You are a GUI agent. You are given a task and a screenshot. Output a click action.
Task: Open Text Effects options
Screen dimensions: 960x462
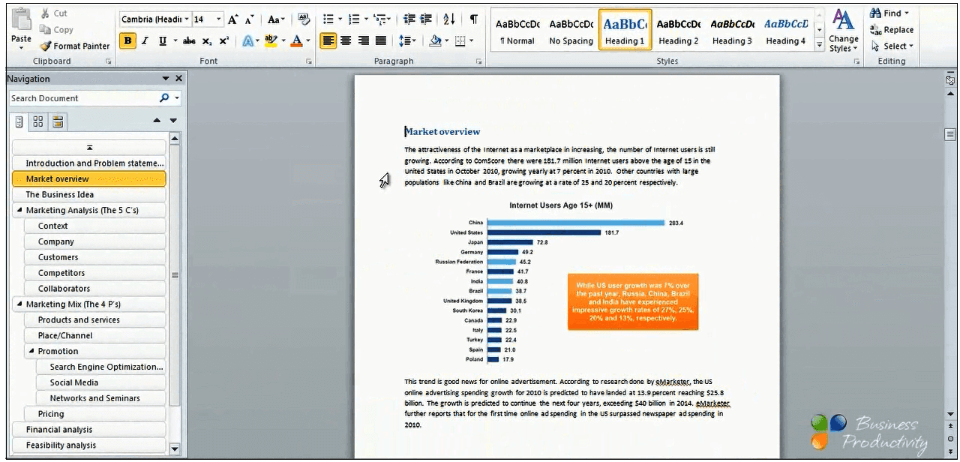coord(249,40)
